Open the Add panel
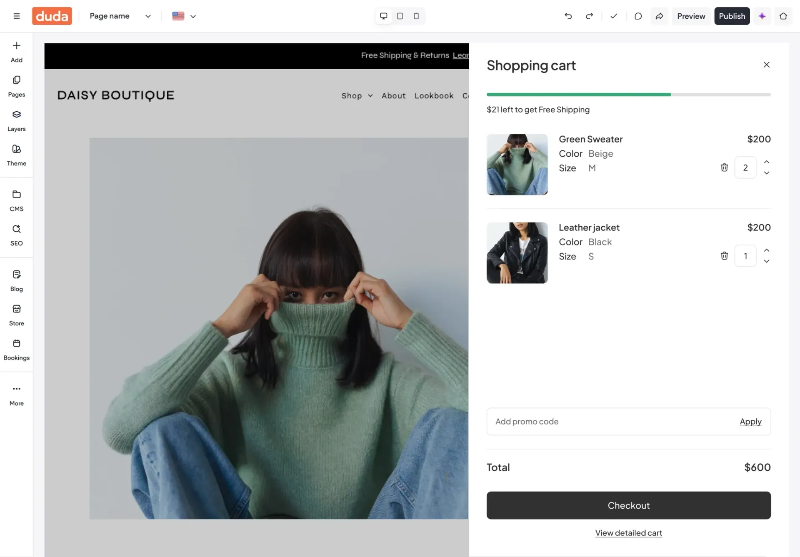Image resolution: width=800 pixels, height=557 pixels. [17, 52]
